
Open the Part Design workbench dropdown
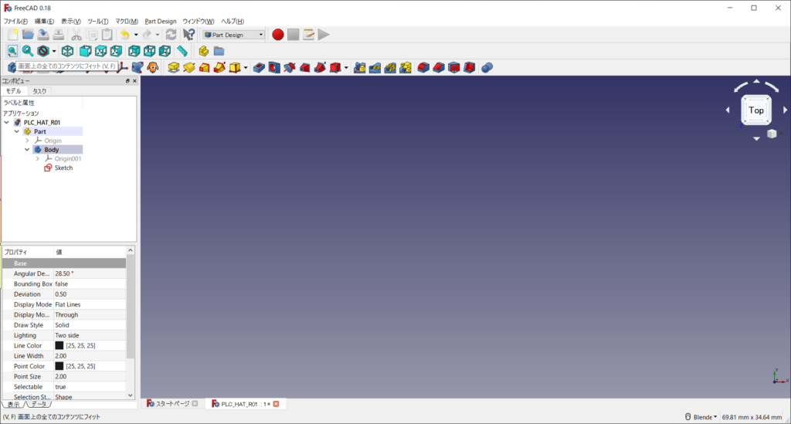260,34
